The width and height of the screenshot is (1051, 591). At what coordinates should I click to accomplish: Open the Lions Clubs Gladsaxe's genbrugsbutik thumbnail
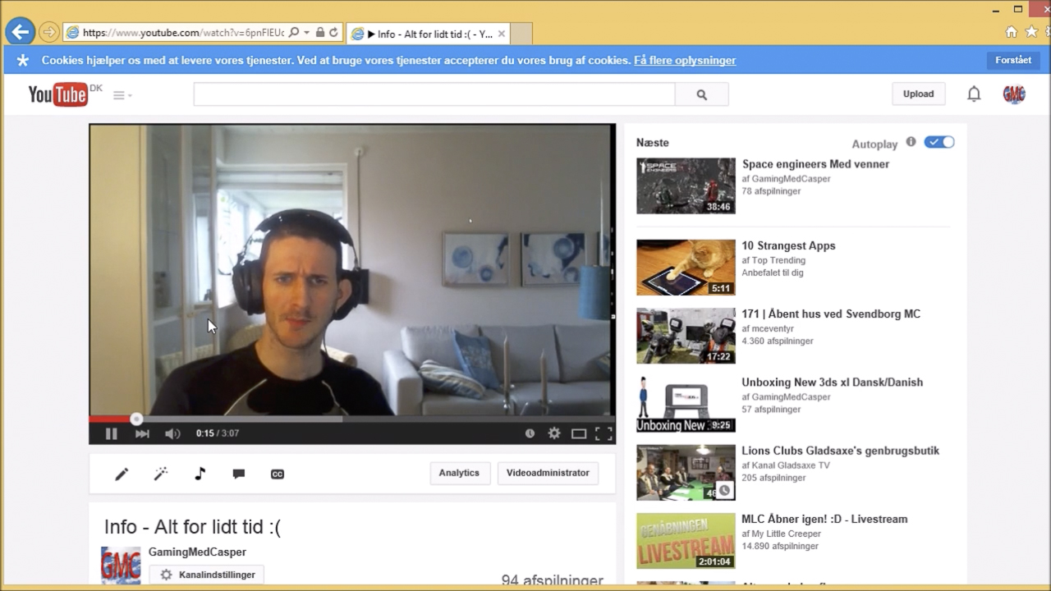pos(686,472)
